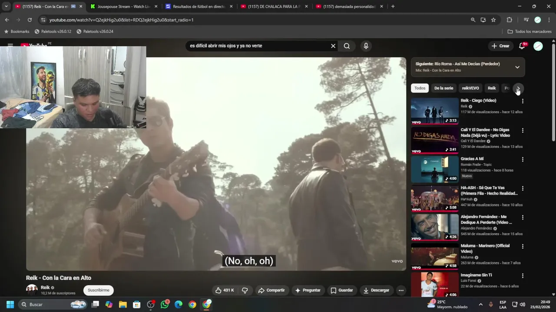The height and width of the screenshot is (312, 556).
Task: Click the Descargar download button
Action: coord(376,290)
